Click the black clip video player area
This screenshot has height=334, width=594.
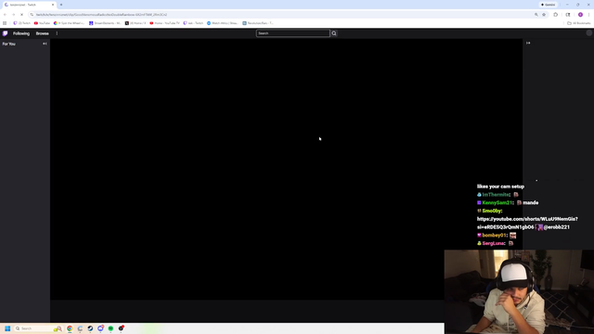286,169
